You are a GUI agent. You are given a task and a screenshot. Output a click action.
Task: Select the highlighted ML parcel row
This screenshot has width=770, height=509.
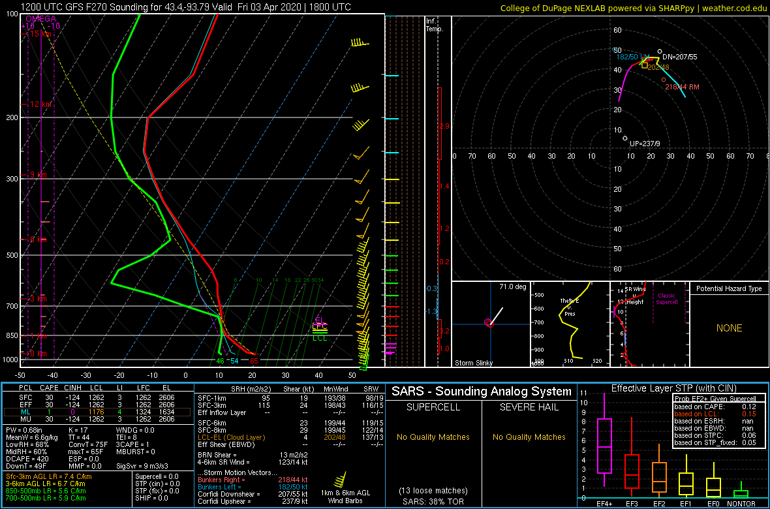click(x=98, y=411)
